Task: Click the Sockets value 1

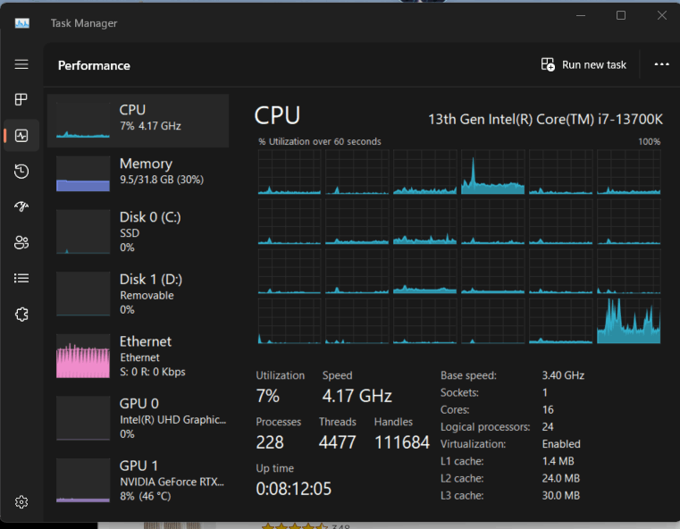Action: 545,393
